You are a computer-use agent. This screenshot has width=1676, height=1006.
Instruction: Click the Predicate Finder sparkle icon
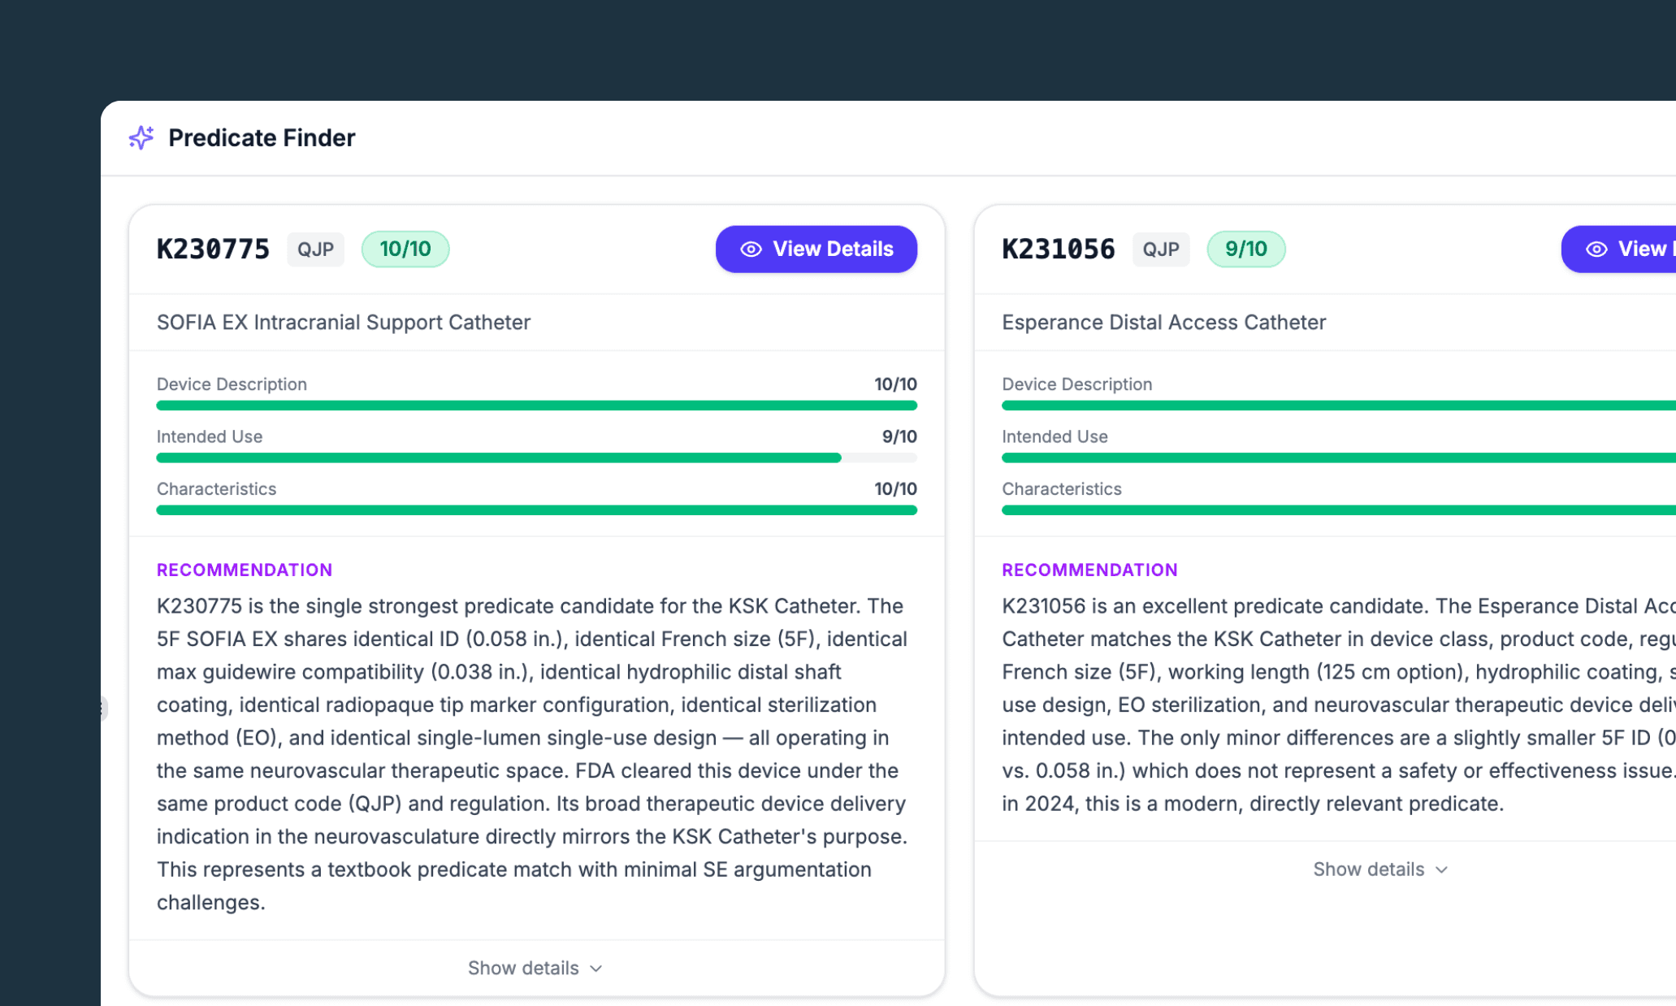point(141,138)
